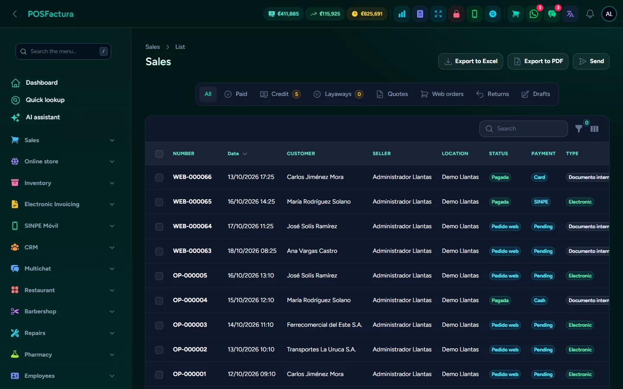Show the Returns tab
Viewport: 623px width, 389px height.
pyautogui.click(x=493, y=94)
